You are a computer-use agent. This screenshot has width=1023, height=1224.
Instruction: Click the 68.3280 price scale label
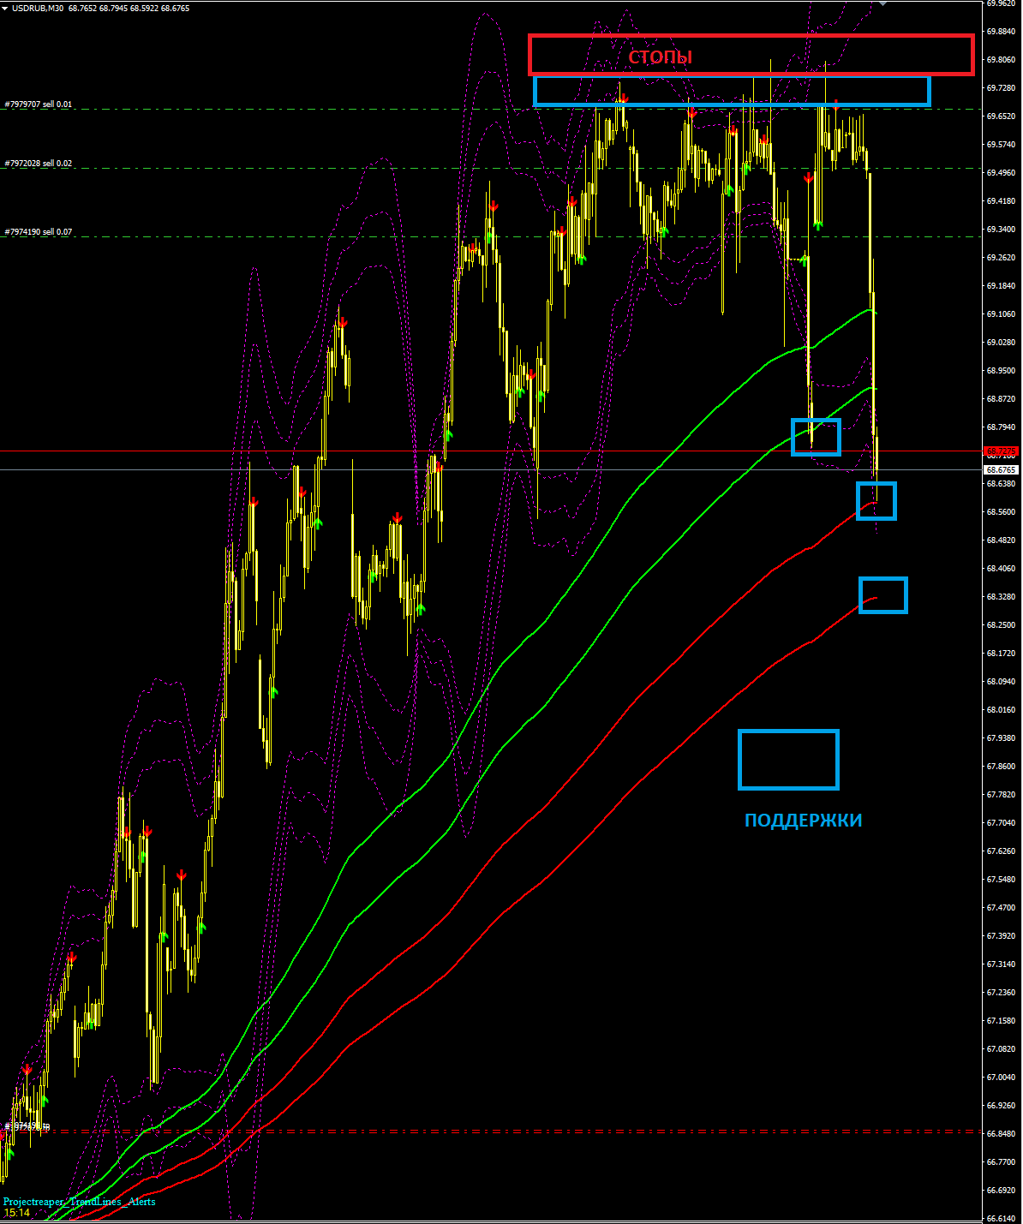[x=1002, y=597]
